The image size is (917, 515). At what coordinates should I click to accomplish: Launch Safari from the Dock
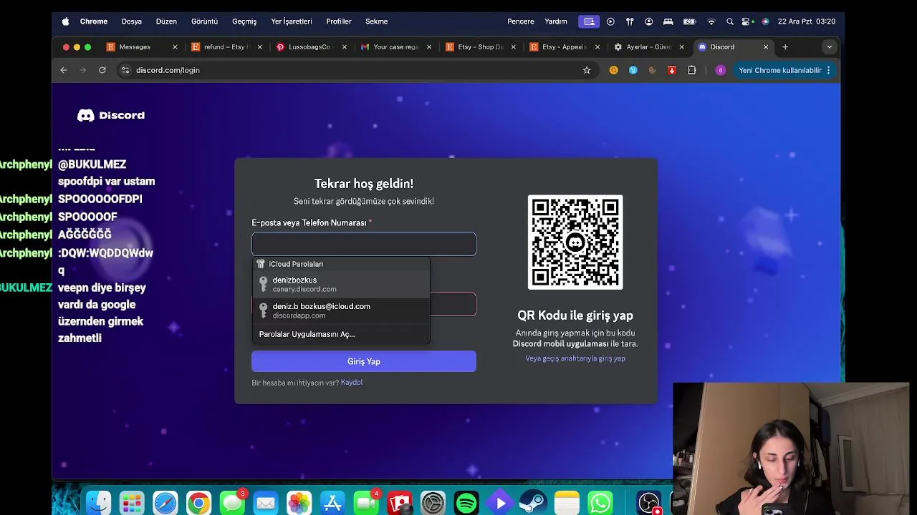[165, 503]
